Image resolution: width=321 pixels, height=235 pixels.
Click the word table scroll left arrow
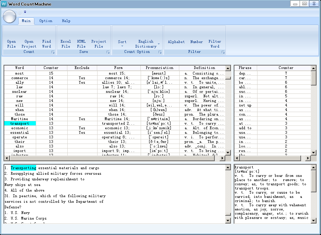click(x=7, y=158)
